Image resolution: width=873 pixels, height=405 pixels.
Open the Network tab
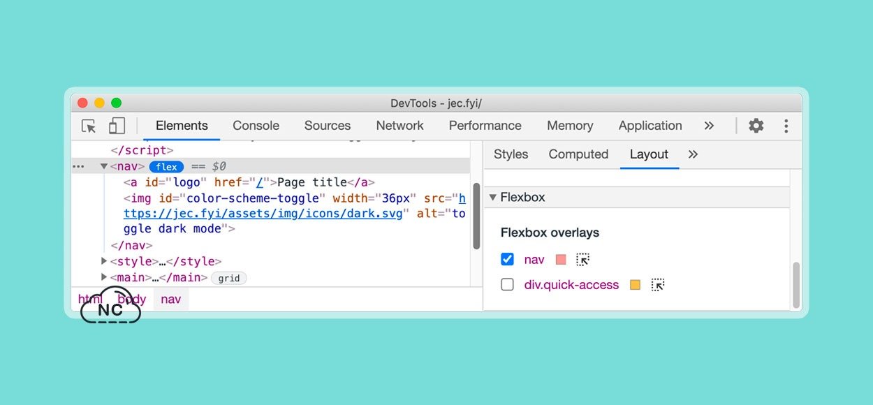pyautogui.click(x=399, y=126)
